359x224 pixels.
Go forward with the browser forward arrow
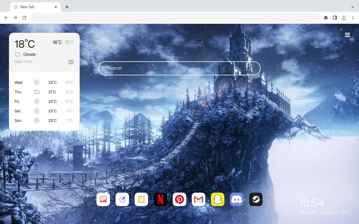click(15, 18)
